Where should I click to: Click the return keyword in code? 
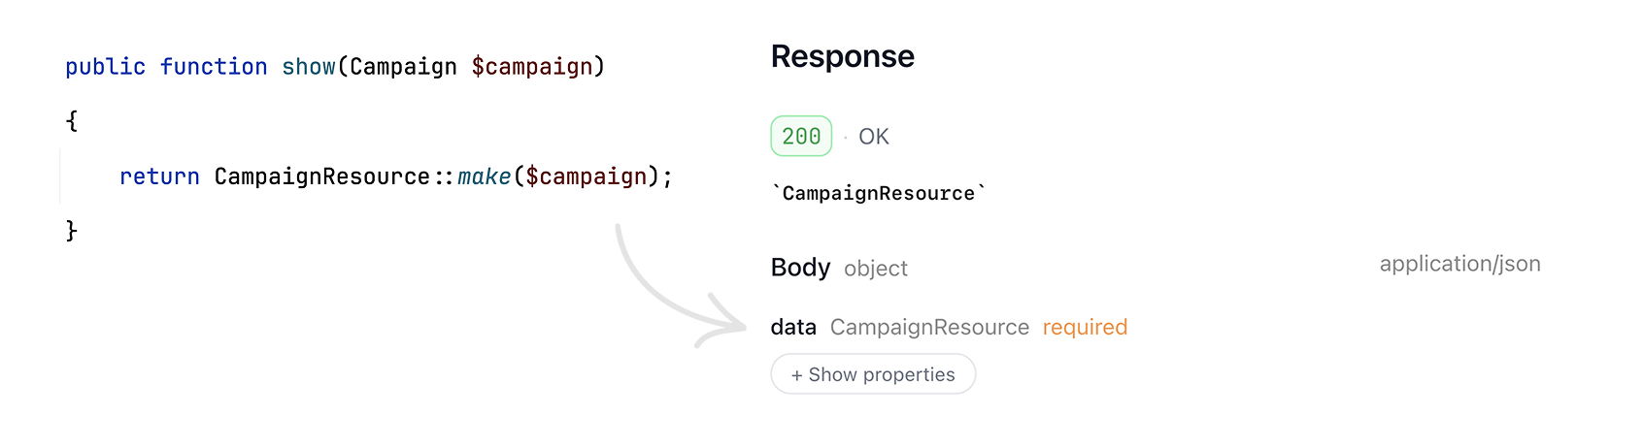[159, 176]
